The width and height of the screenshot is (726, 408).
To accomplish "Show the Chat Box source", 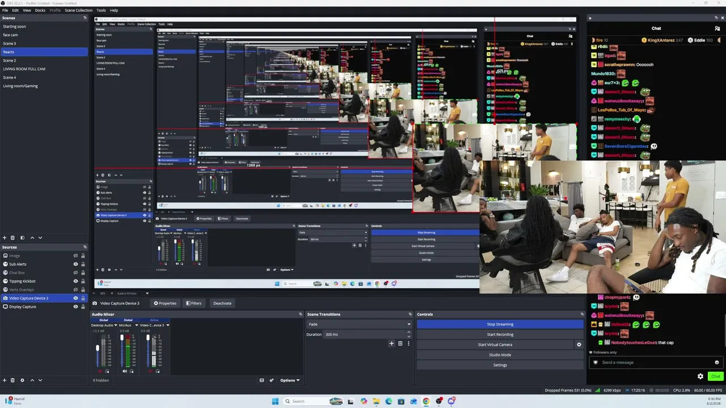I will (x=75, y=273).
